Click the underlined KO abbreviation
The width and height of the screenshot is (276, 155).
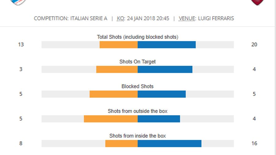click(x=121, y=18)
